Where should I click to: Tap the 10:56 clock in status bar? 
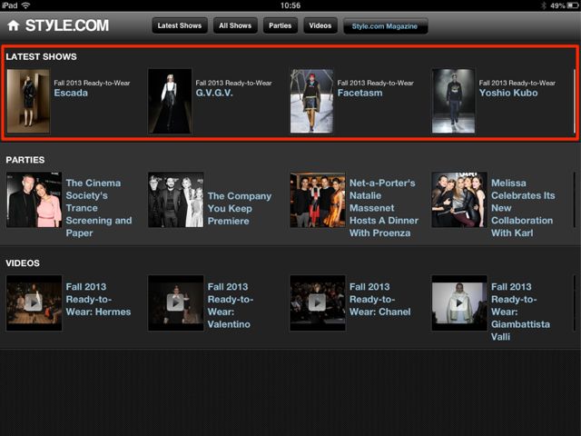point(290,5)
